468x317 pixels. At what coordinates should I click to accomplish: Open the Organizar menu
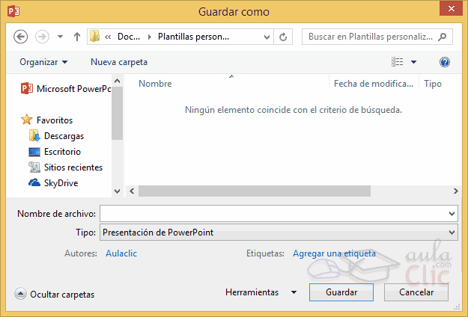(x=43, y=62)
